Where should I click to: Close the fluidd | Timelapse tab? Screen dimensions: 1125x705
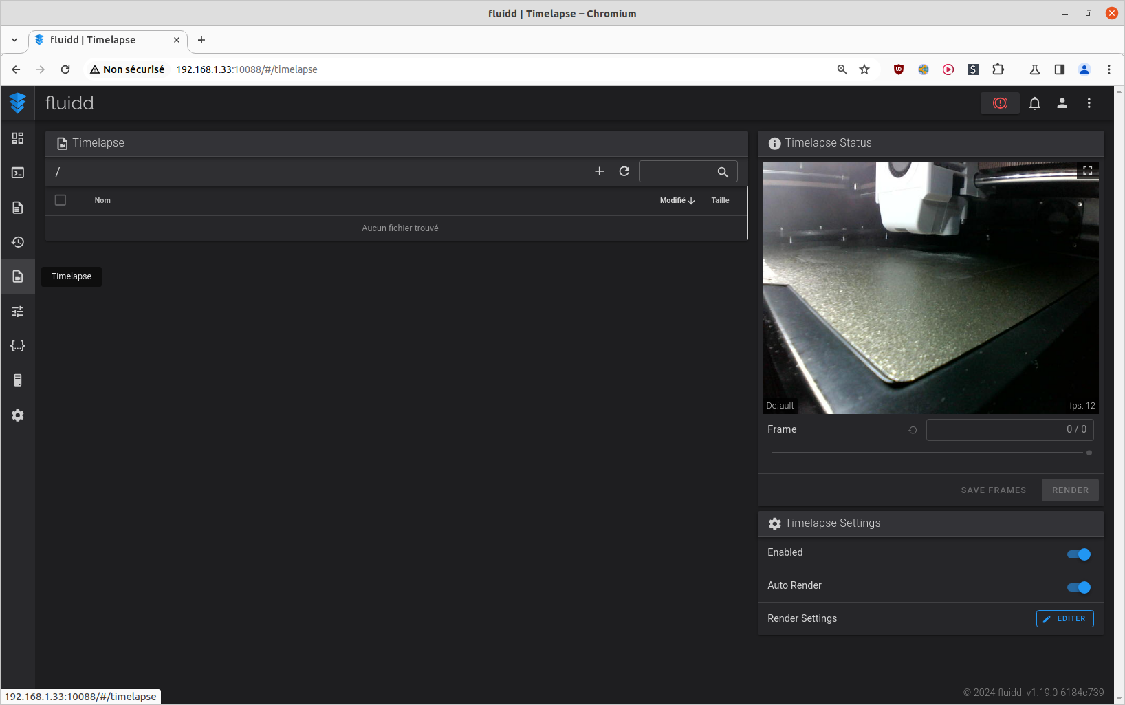click(x=177, y=40)
